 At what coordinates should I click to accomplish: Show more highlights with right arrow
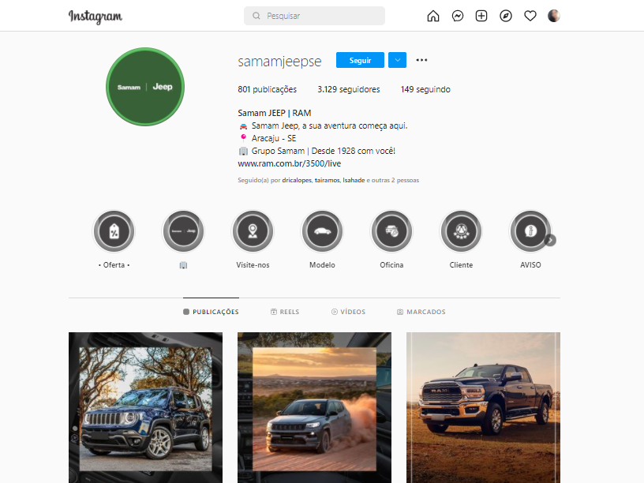(551, 240)
